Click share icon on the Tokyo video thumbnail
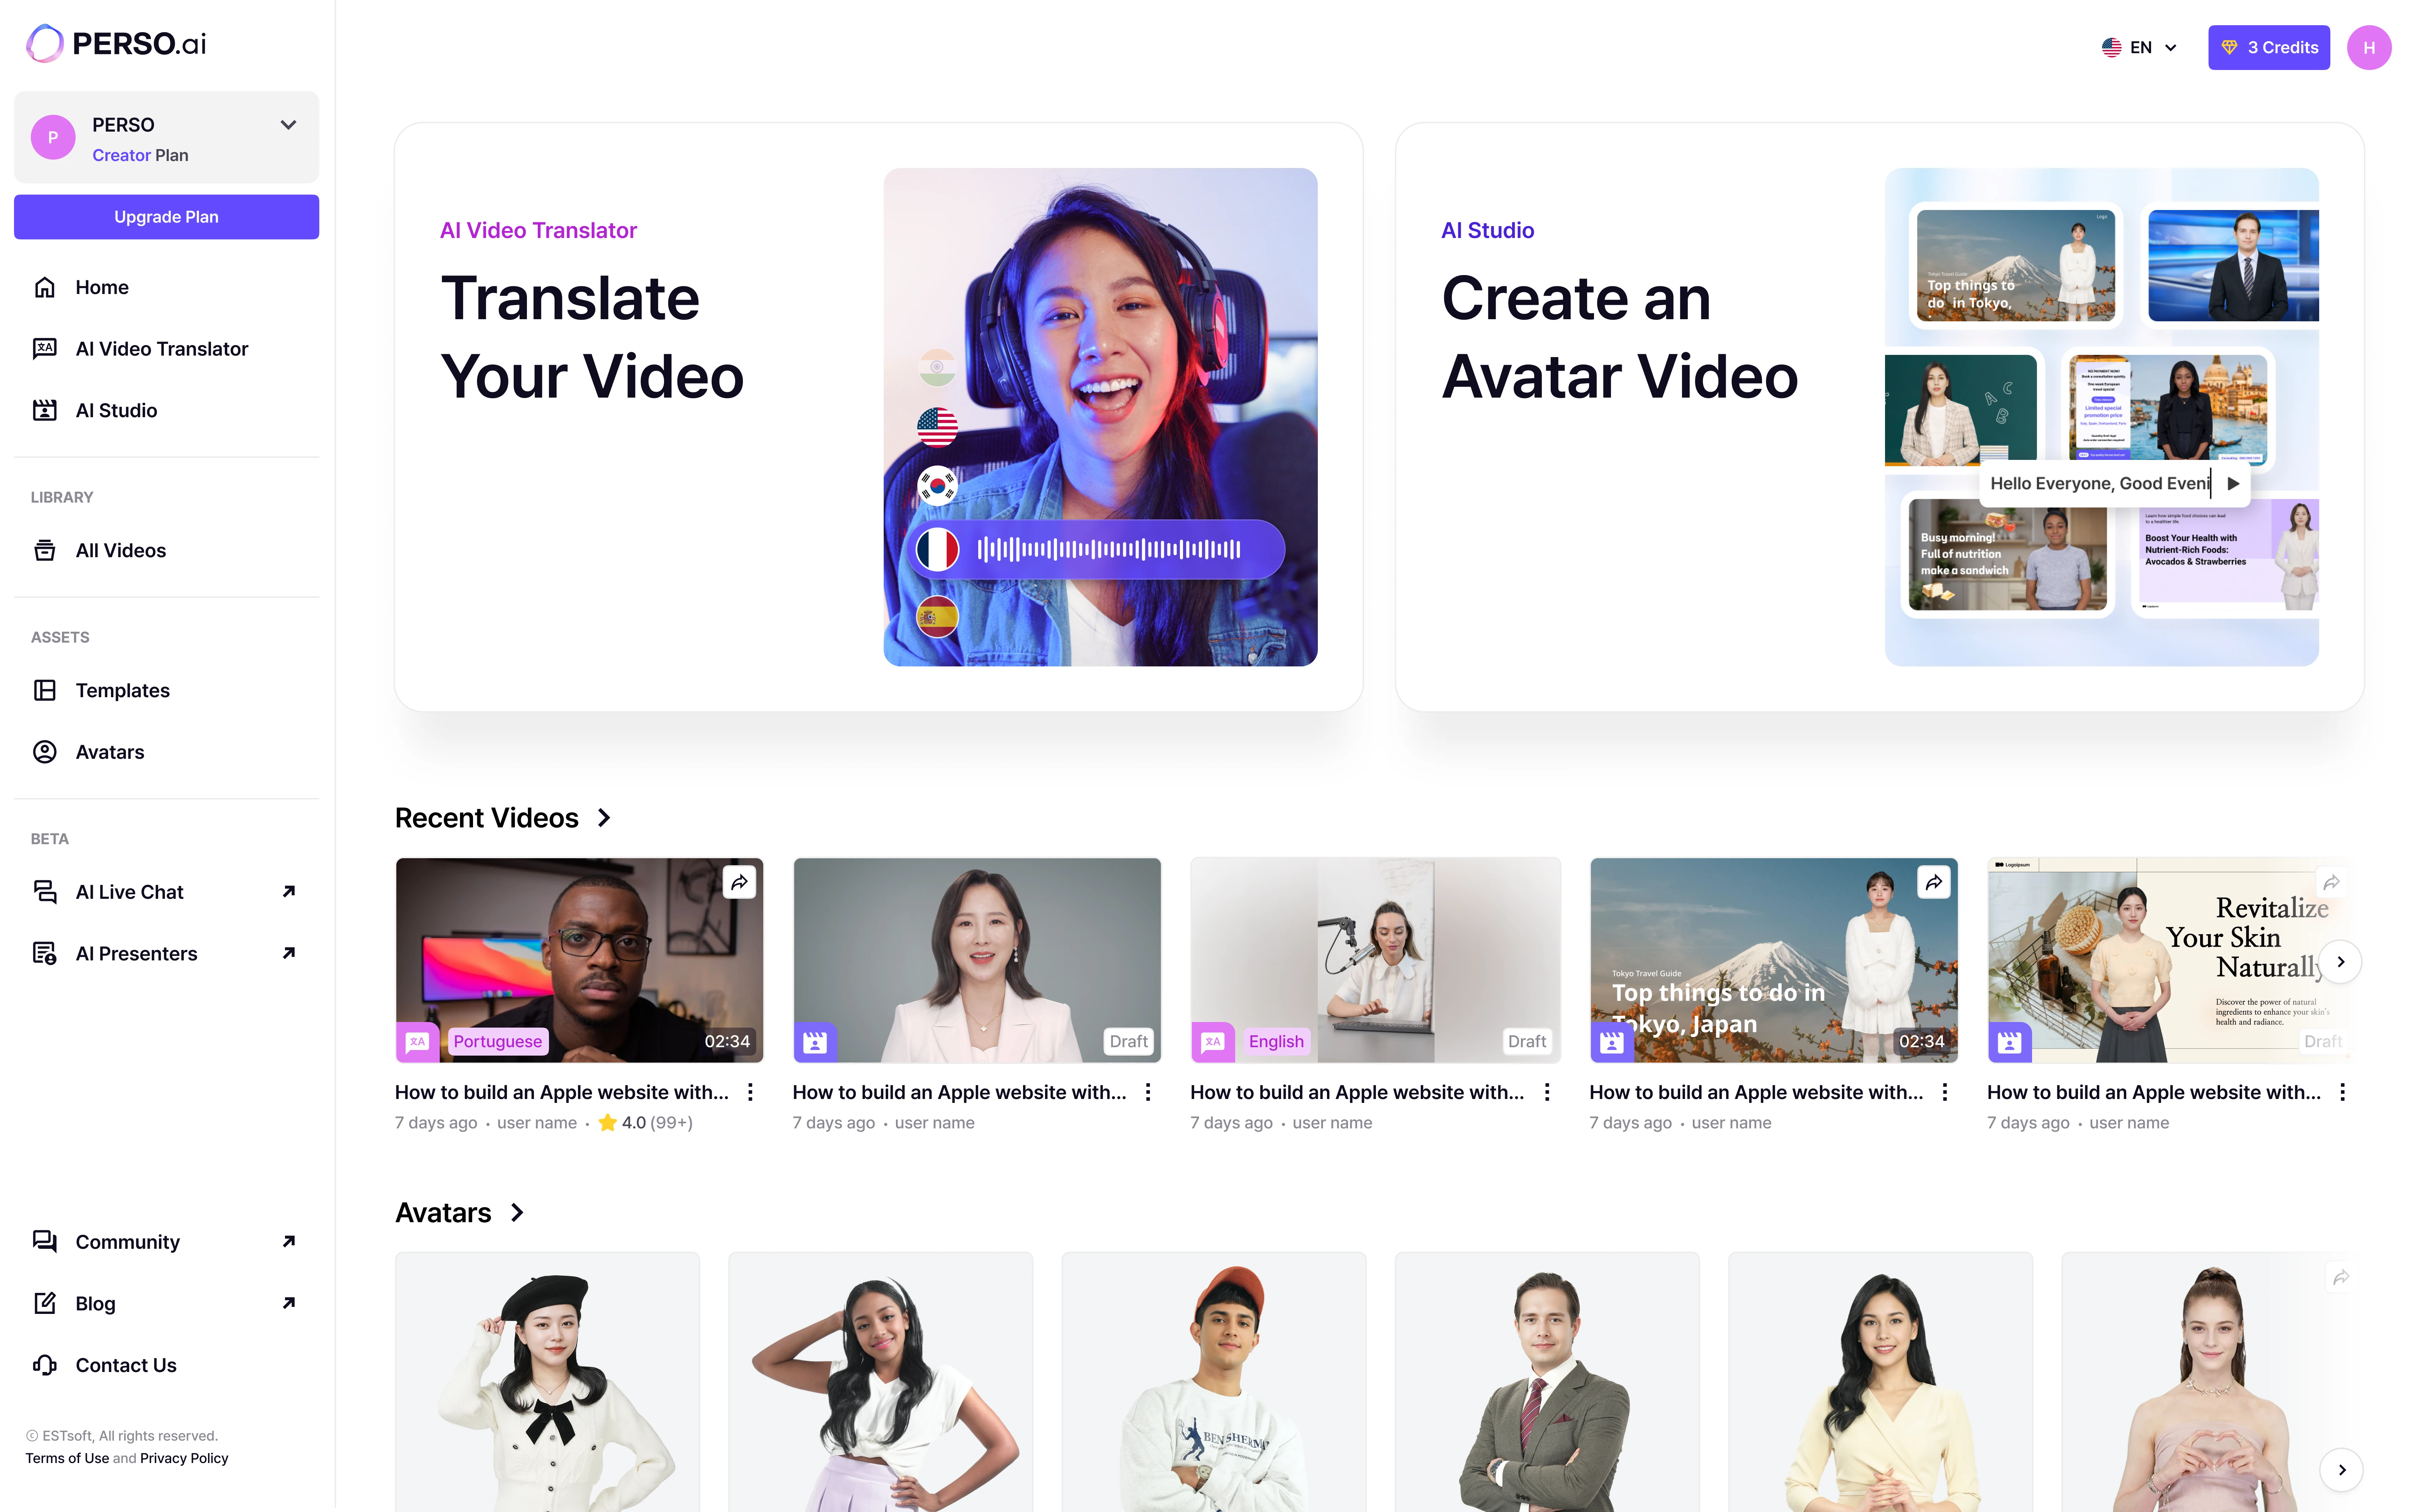Viewport: 2420px width, 1512px height. coord(1934,882)
